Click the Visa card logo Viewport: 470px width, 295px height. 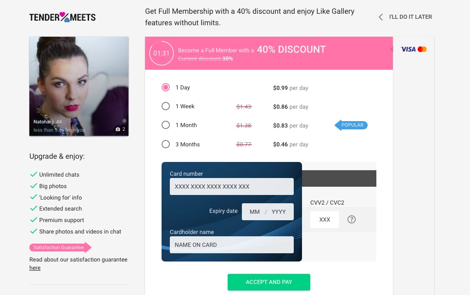pos(408,49)
